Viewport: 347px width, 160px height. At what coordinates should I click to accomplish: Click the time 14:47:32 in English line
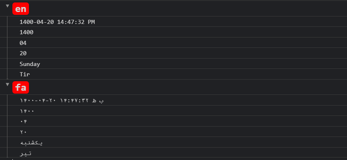point(71,22)
